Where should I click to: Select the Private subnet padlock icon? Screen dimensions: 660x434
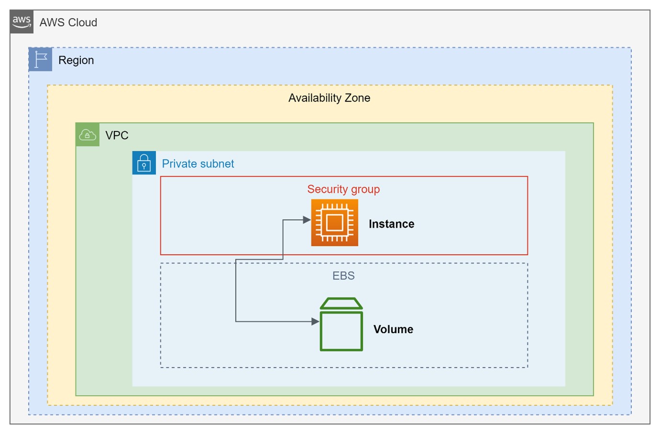[144, 163]
